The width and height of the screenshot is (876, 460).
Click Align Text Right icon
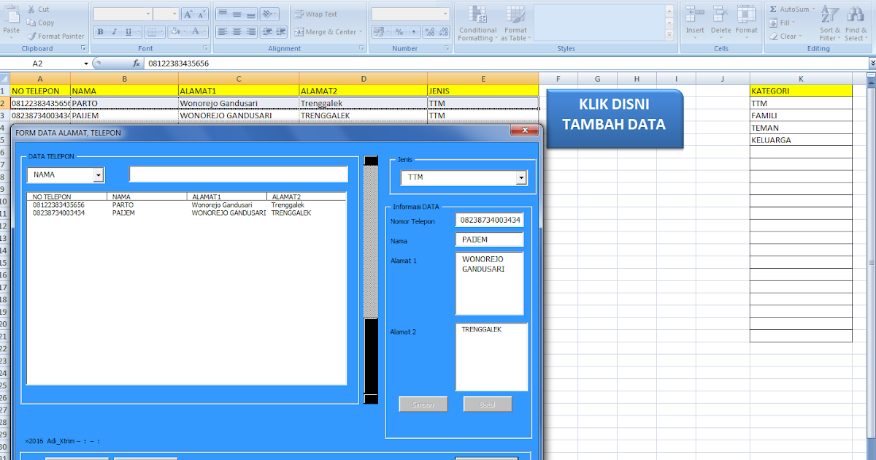click(251, 32)
